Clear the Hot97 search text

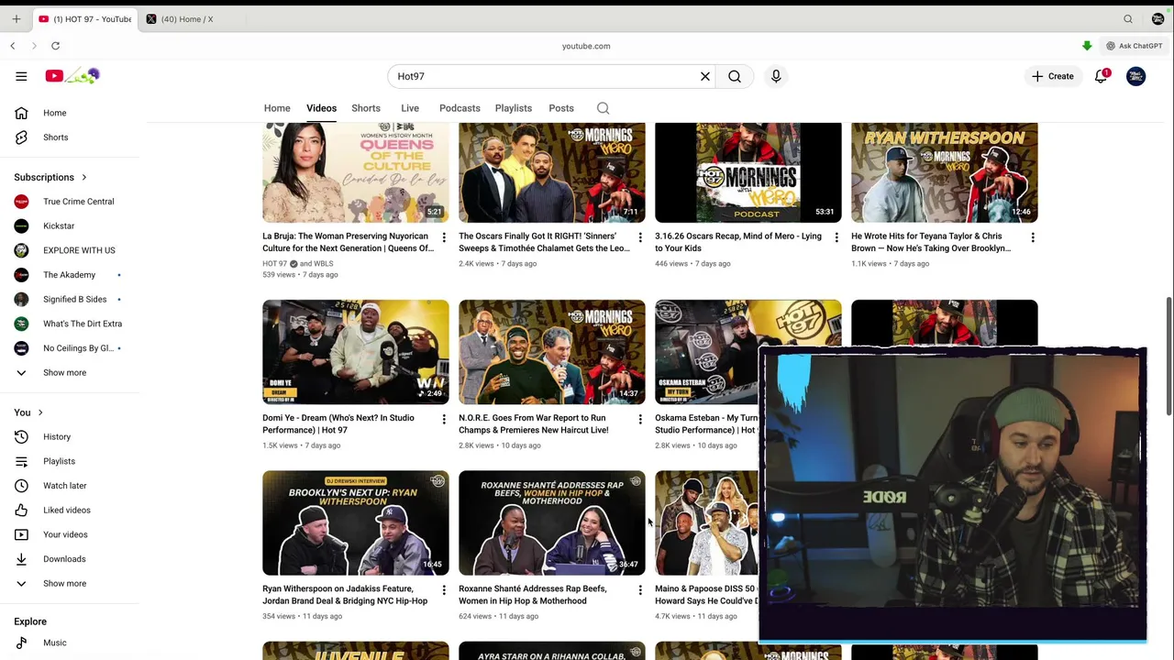[705, 76]
